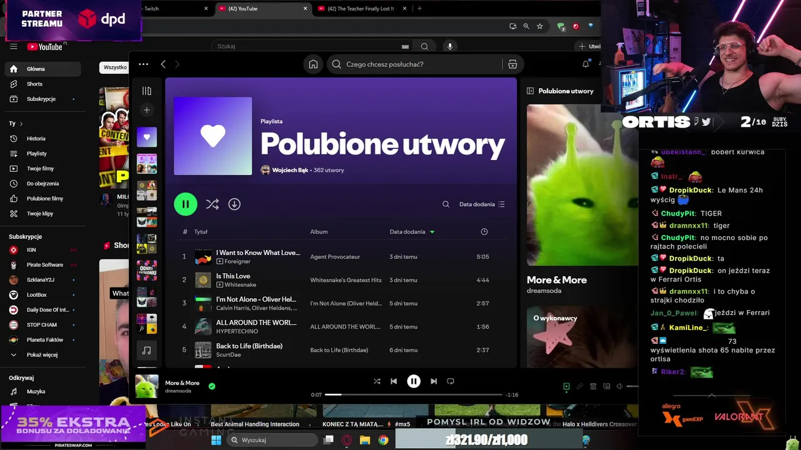Sort by Album column header
The image size is (801, 450).
(x=319, y=231)
